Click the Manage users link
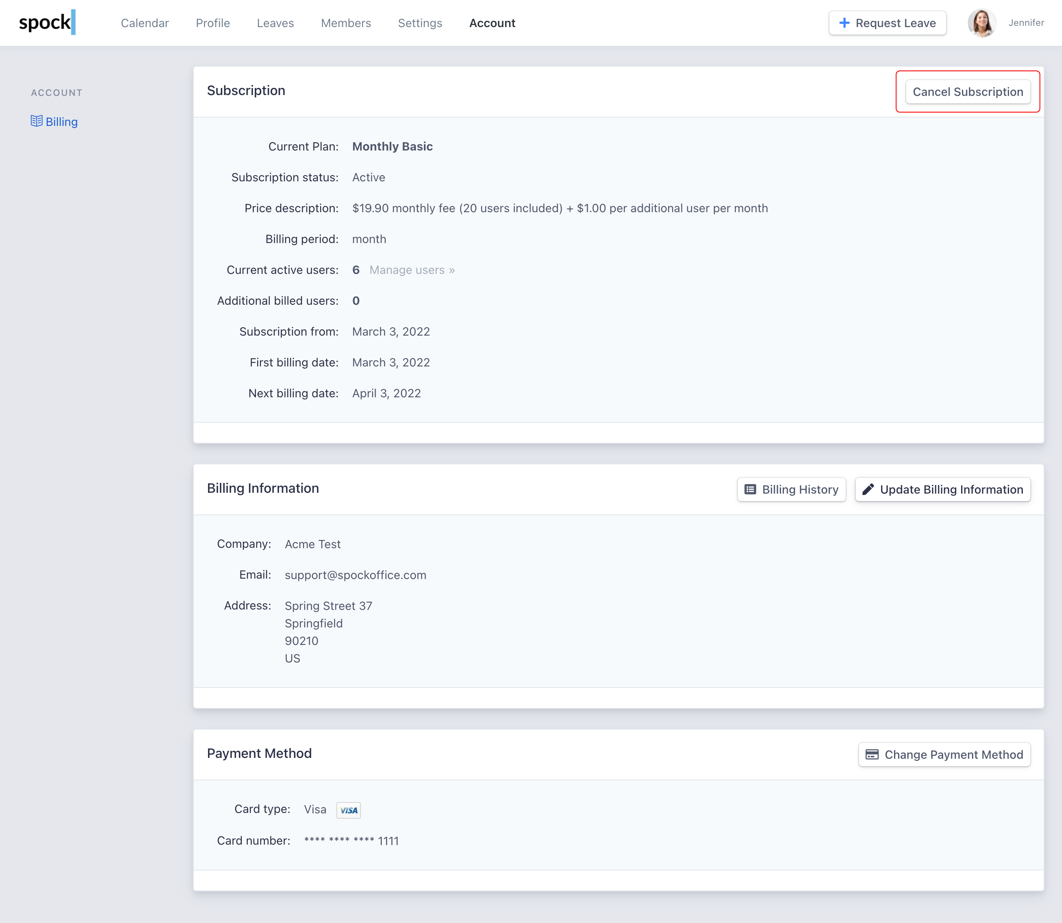 click(411, 270)
